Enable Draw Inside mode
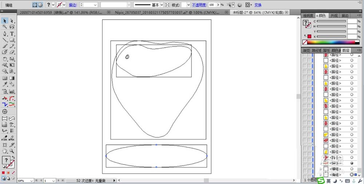 click(x=13, y=179)
